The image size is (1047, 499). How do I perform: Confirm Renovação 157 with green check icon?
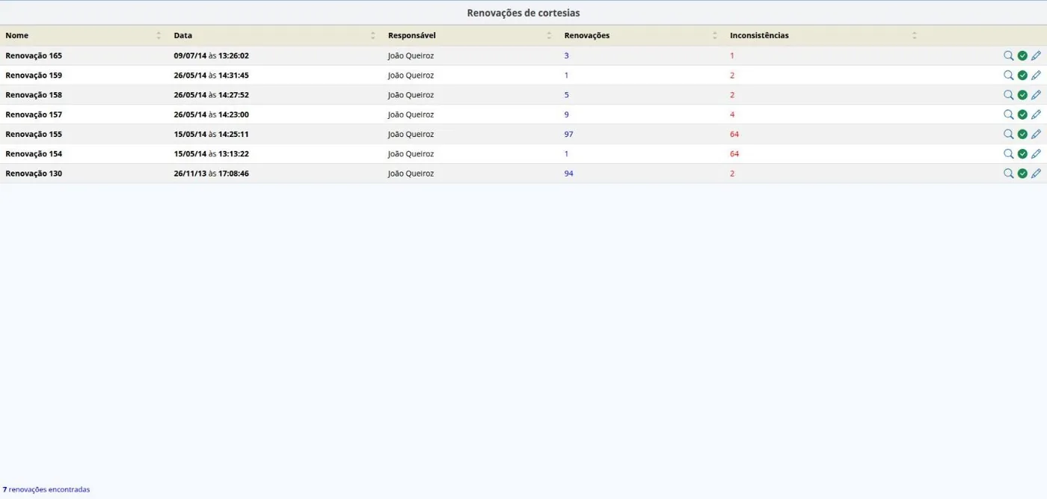1022,114
